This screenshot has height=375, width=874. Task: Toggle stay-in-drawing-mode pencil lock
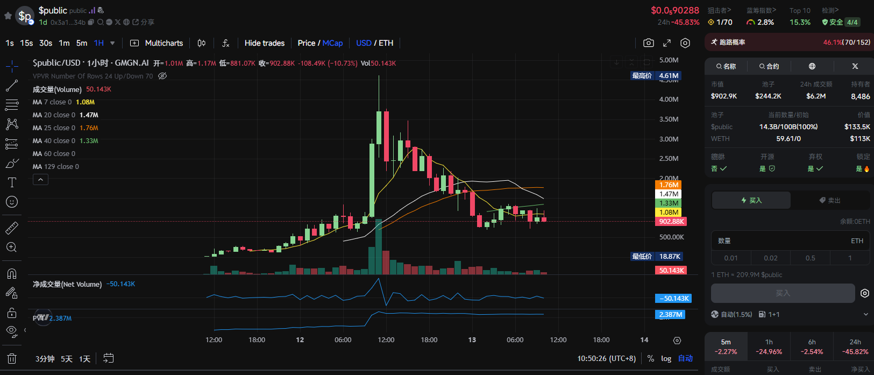tap(12, 293)
